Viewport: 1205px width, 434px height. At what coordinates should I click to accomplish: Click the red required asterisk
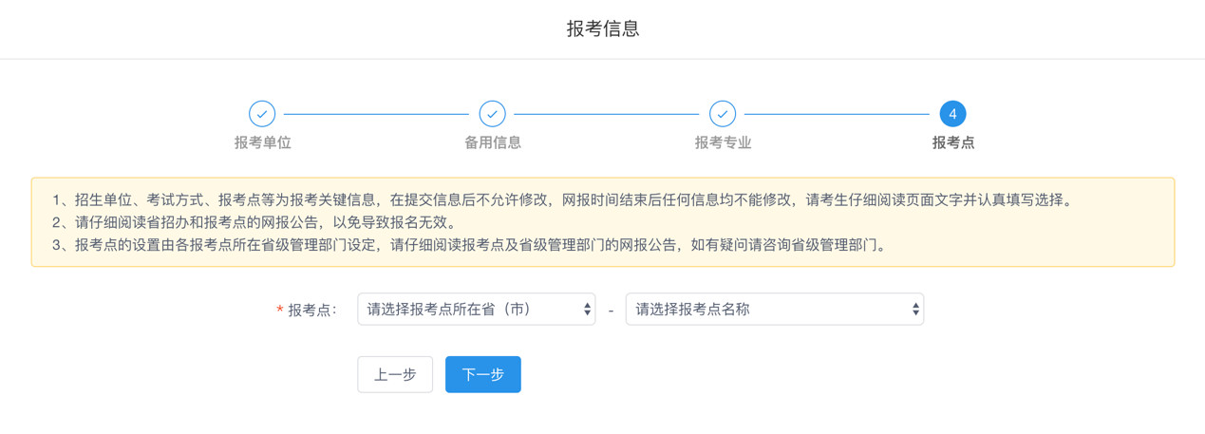279,311
